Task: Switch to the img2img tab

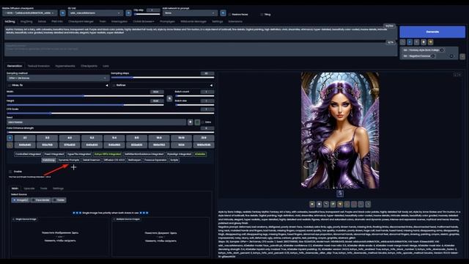Action: tap(26, 21)
